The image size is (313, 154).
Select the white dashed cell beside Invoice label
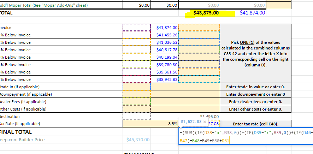pyautogui.click(x=137, y=28)
